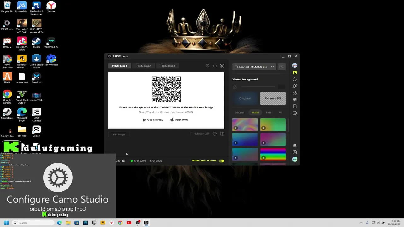Open the FiveM desktop icon
Screen dimensions: 404x227
coord(7,78)
